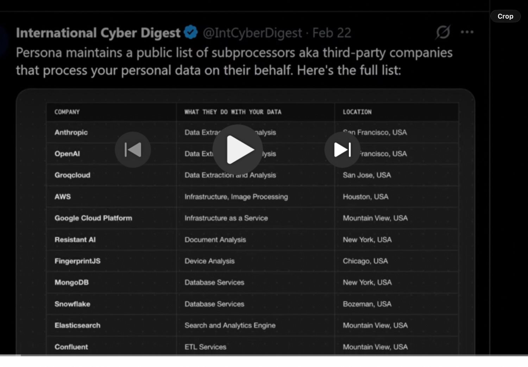
Task: Open the @IntCyberDigest handle link
Action: coord(252,33)
